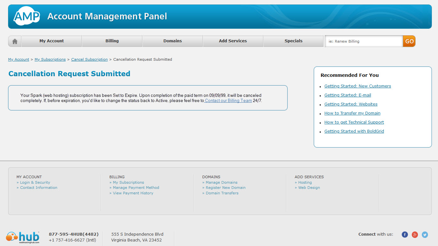Click the home icon in navigation bar
The width and height of the screenshot is (438, 246).
click(x=15, y=41)
